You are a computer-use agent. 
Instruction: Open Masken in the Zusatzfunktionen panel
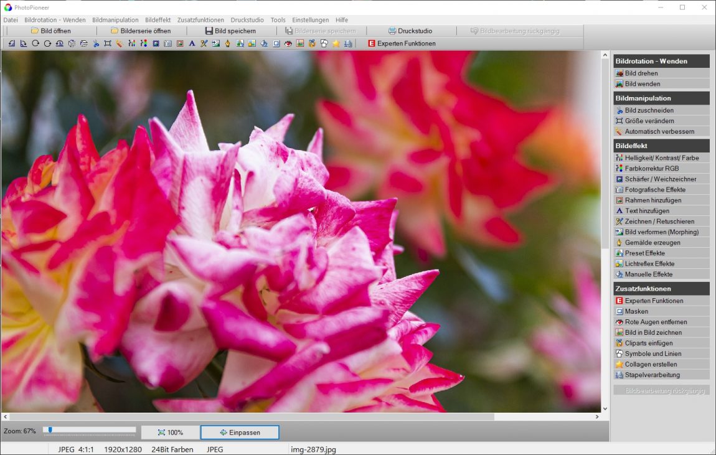636,311
